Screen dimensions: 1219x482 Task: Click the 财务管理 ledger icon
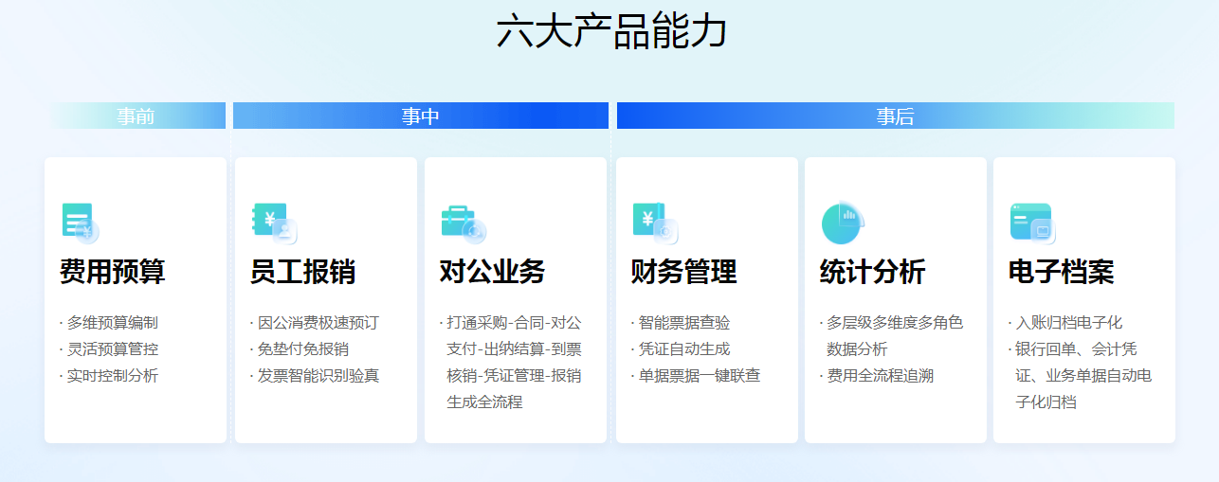click(x=655, y=223)
